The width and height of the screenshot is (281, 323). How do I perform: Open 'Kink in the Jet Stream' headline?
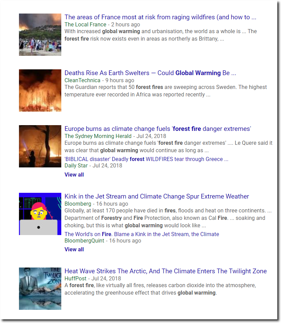157,196
